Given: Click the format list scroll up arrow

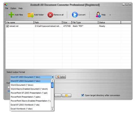Looking at the screenshot, I should point(52,81).
